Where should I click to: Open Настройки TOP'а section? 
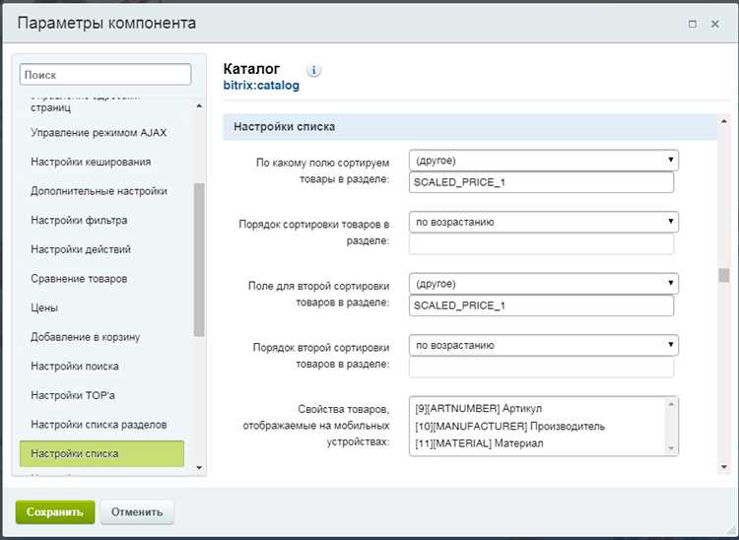click(73, 396)
